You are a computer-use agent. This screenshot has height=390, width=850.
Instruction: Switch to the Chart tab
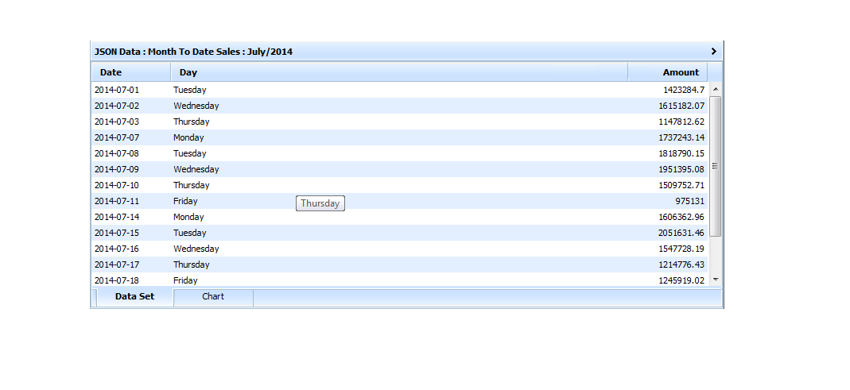point(213,297)
